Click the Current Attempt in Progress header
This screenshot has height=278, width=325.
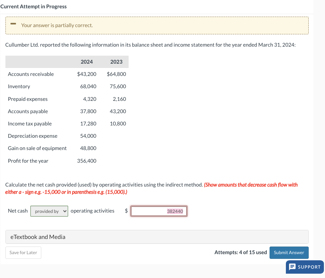33,7
